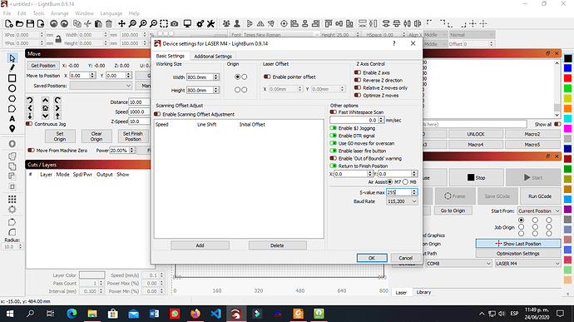Image resolution: width=574 pixels, height=322 pixels.
Task: Open the Arrange menu
Action: pos(59,13)
